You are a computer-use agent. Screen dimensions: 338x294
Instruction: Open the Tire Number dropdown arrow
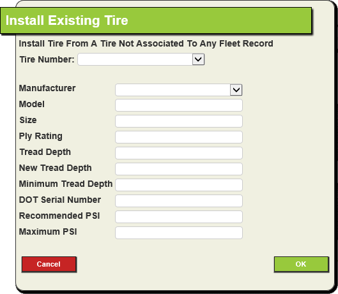[198, 59]
